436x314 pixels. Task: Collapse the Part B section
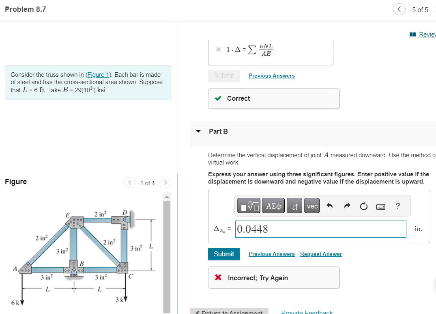tap(198, 131)
